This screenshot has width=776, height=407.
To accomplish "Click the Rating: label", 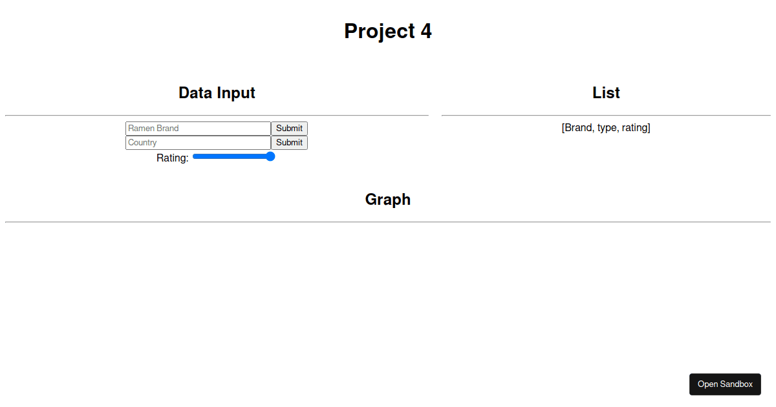I will click(x=172, y=157).
